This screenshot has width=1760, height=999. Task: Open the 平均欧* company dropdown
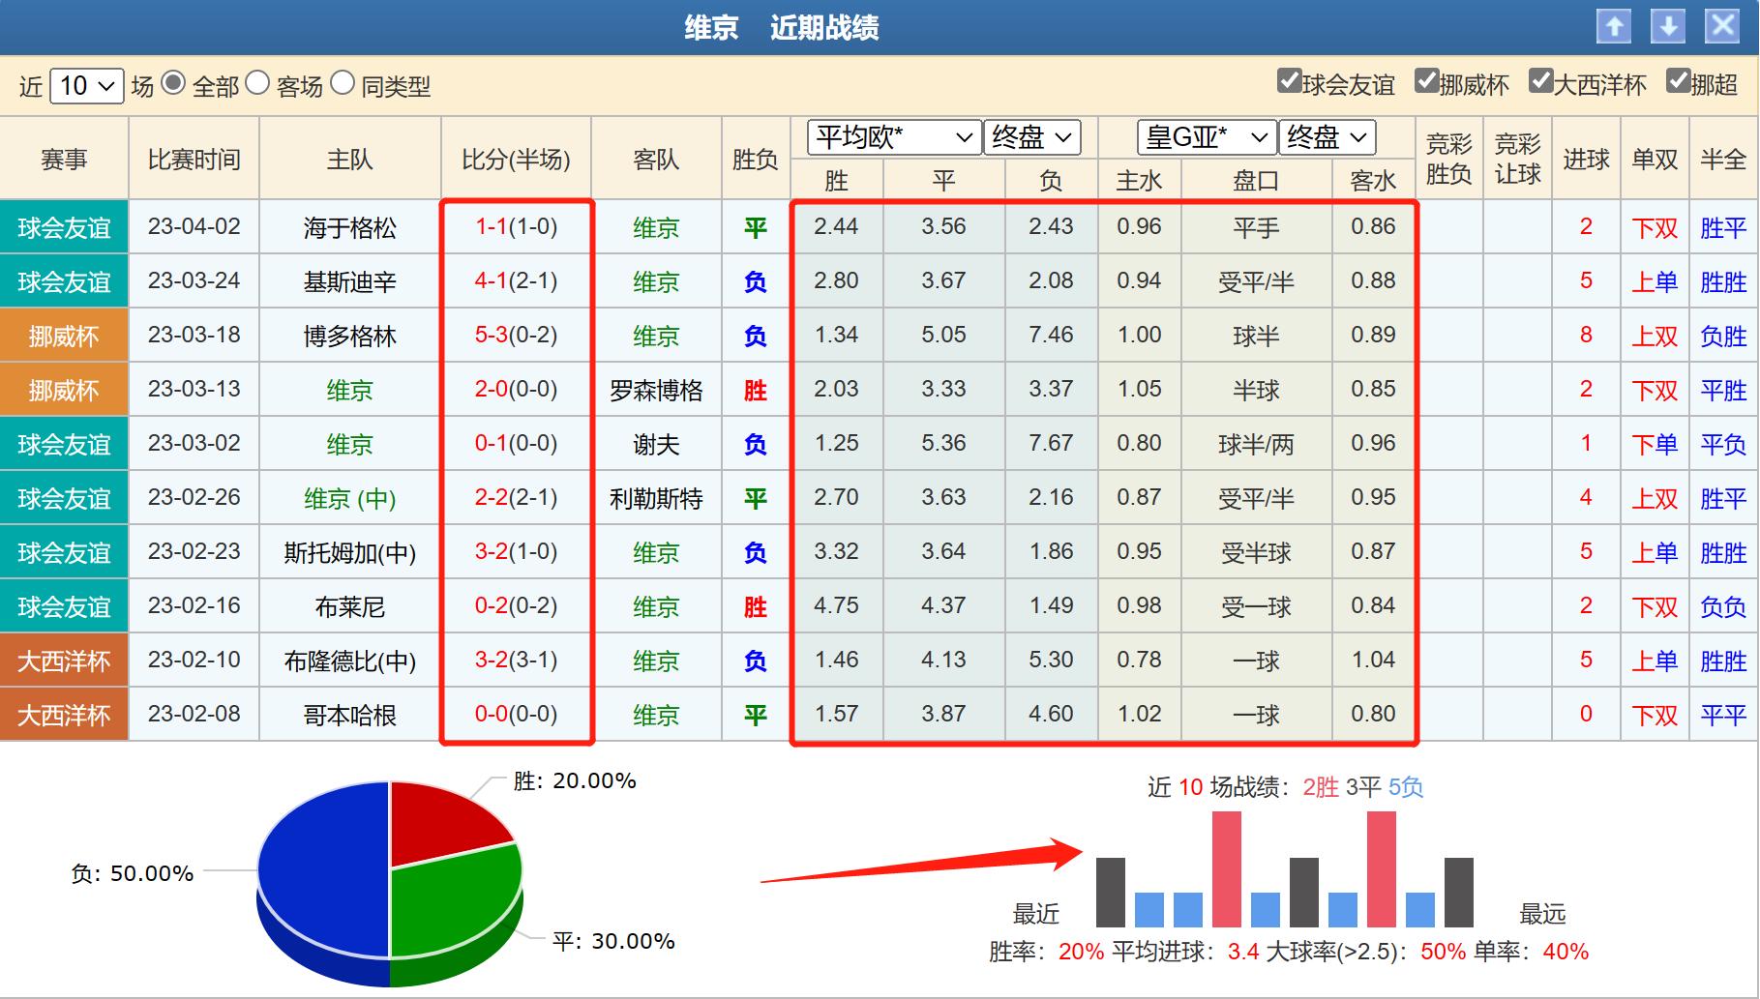point(890,137)
